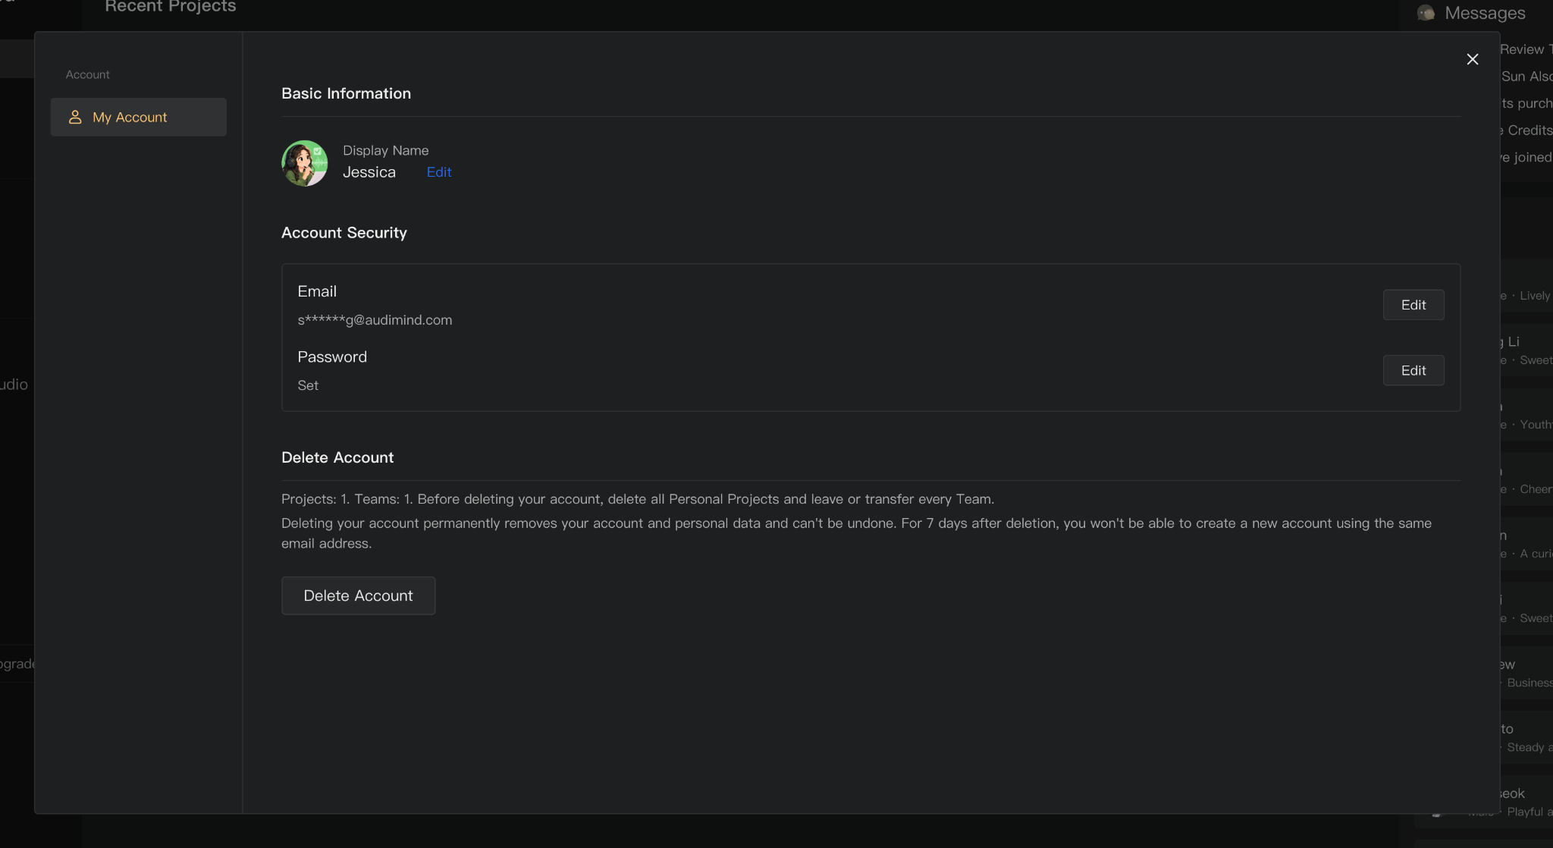Click the Messages avatar icon in background

[1426, 13]
